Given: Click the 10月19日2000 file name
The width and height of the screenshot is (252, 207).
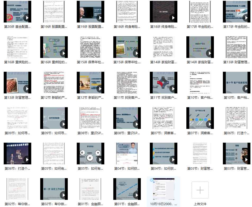Looking at the screenshot, I should pyautogui.click(x=164, y=204).
